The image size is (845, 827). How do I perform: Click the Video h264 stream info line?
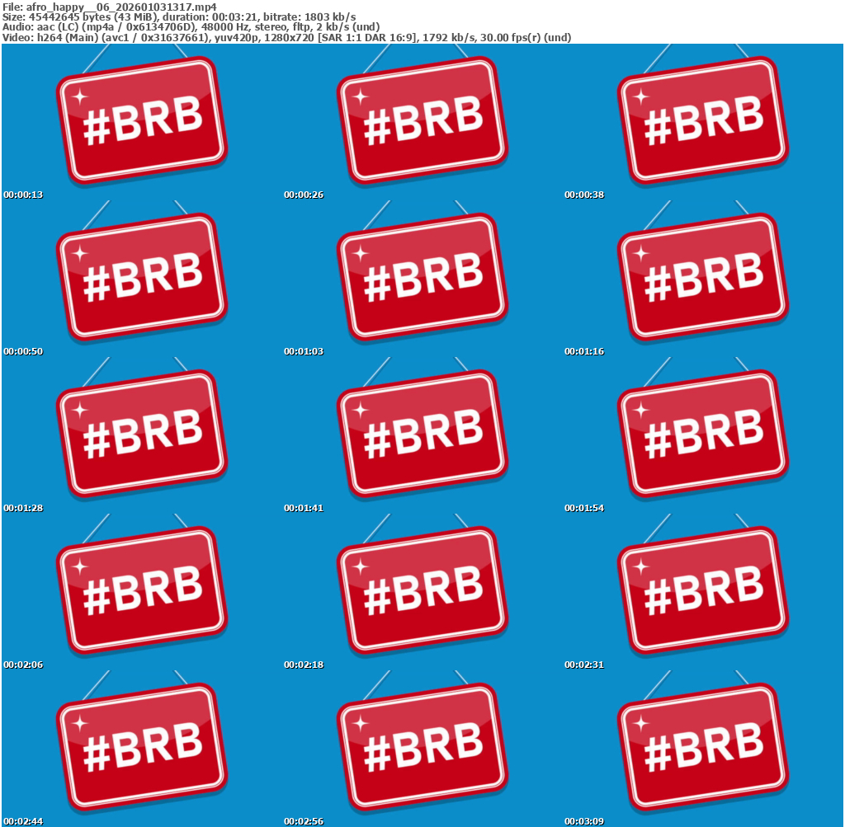tap(286, 37)
